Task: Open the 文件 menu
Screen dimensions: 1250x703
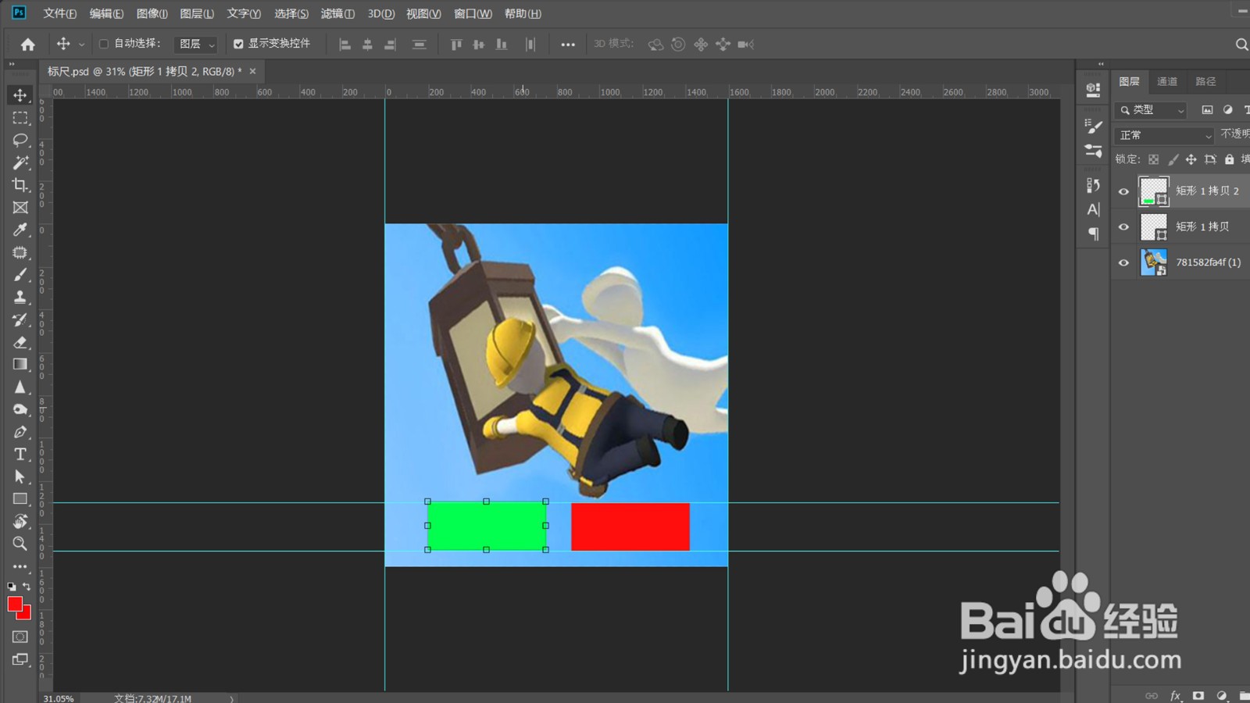Action: tap(59, 13)
